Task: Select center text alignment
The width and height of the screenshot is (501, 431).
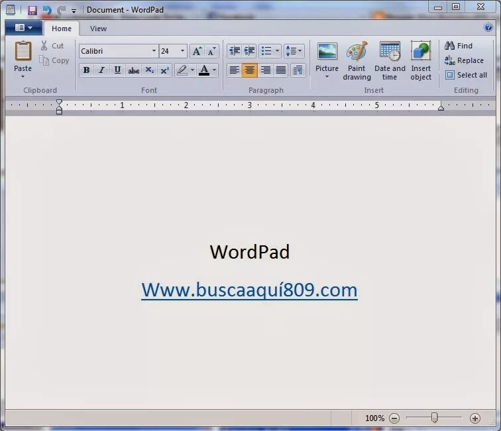Action: [250, 70]
